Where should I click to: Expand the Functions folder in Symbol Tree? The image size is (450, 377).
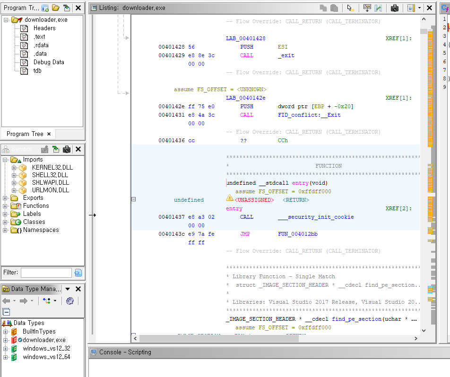coord(6,206)
